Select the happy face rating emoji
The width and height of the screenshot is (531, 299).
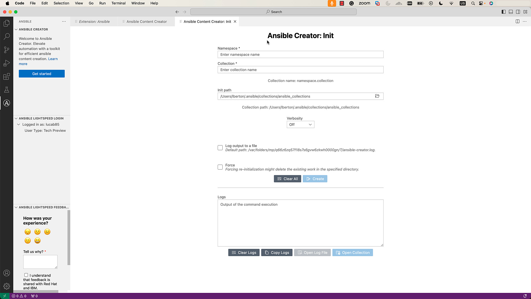point(37,241)
